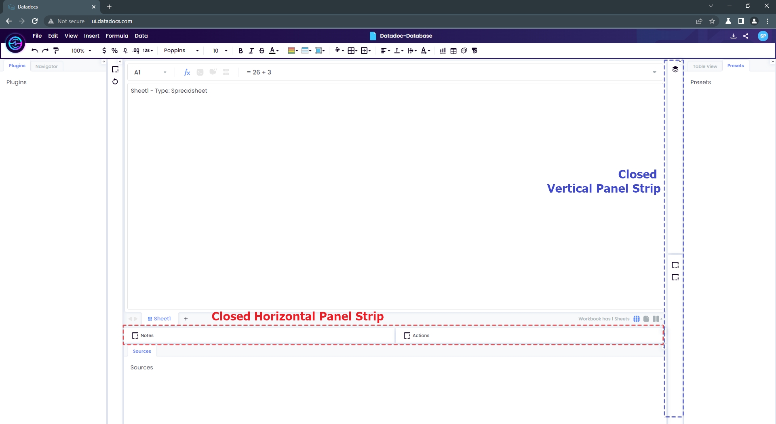Toggle bold formatting
The height and width of the screenshot is (424, 776).
click(240, 51)
